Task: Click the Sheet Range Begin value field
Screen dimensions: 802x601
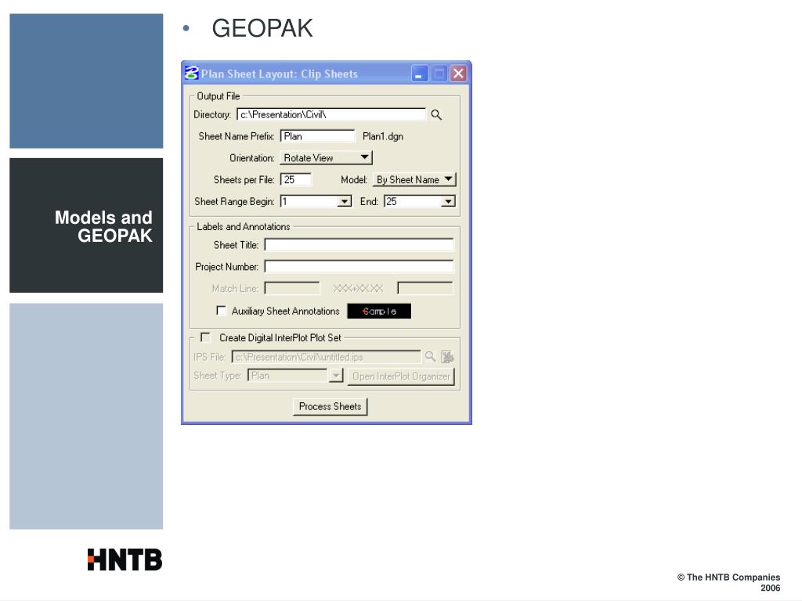Action: [309, 201]
